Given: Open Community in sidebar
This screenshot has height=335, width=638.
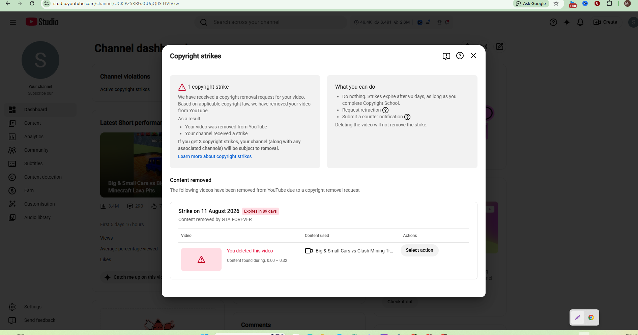Looking at the screenshot, I should (x=40, y=150).
